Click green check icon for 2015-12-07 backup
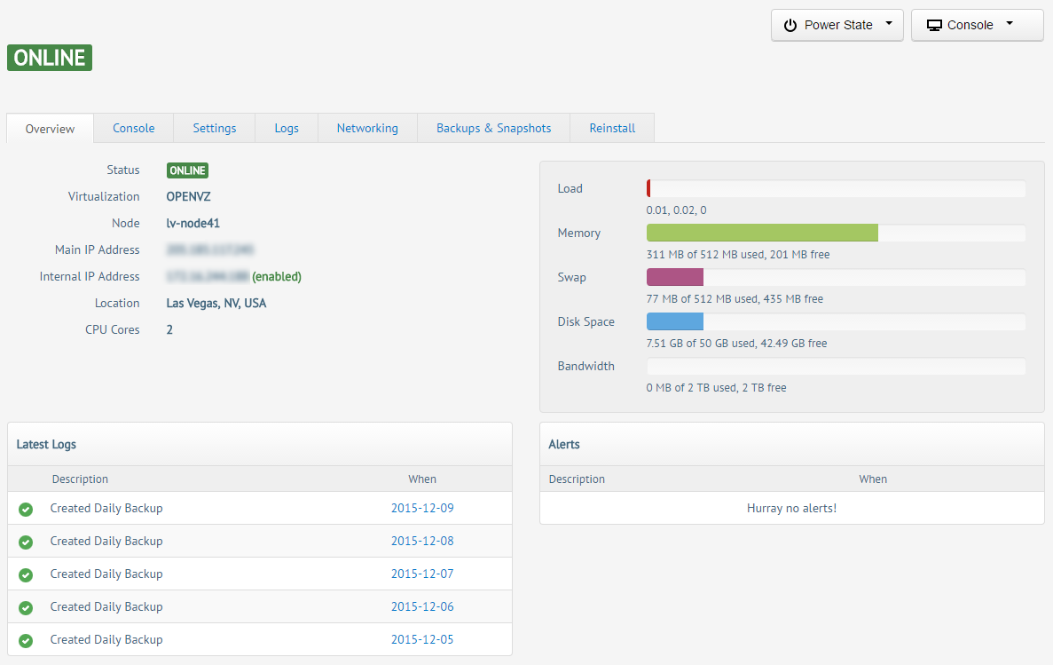The width and height of the screenshot is (1053, 665). 26,575
